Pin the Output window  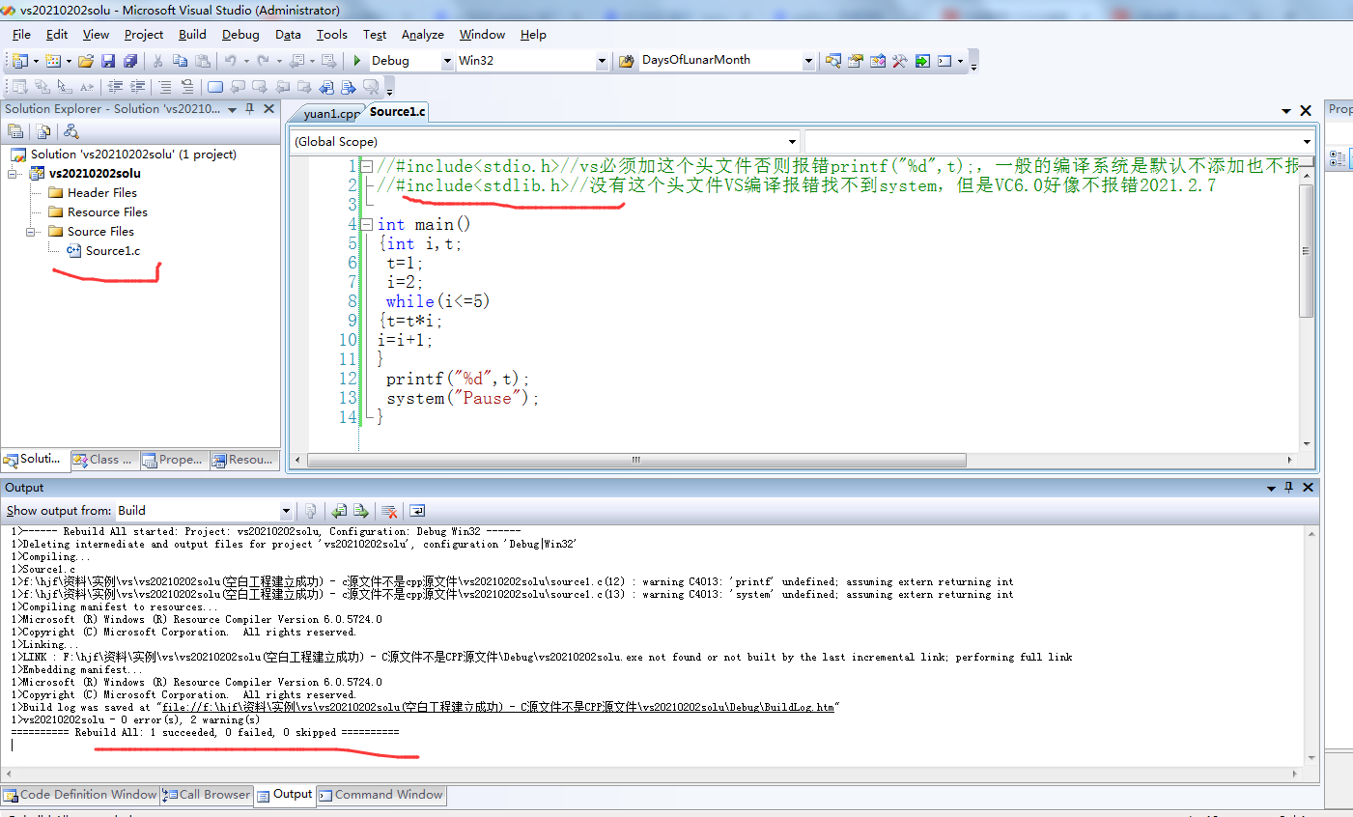click(x=1288, y=487)
